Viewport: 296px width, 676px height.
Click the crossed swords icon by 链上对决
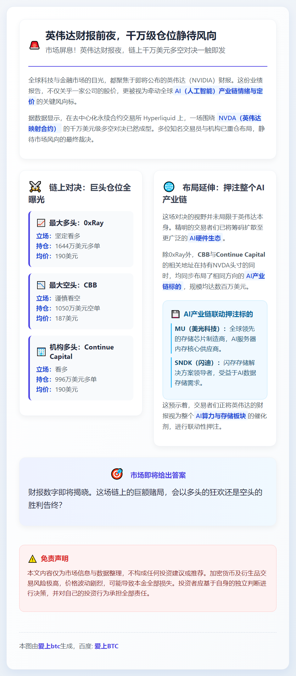pyautogui.click(x=35, y=187)
